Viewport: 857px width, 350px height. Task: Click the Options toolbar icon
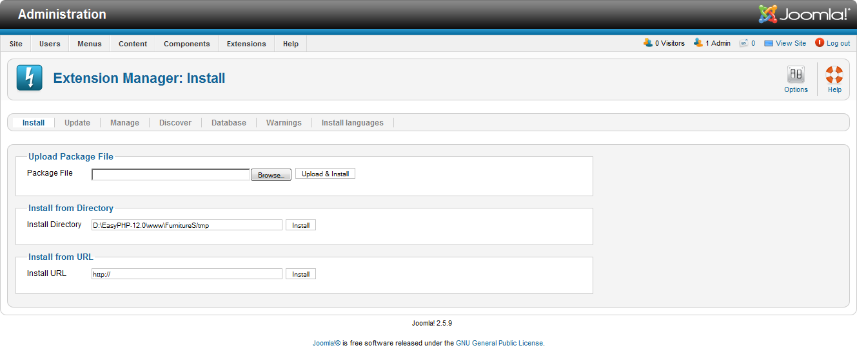(x=796, y=75)
